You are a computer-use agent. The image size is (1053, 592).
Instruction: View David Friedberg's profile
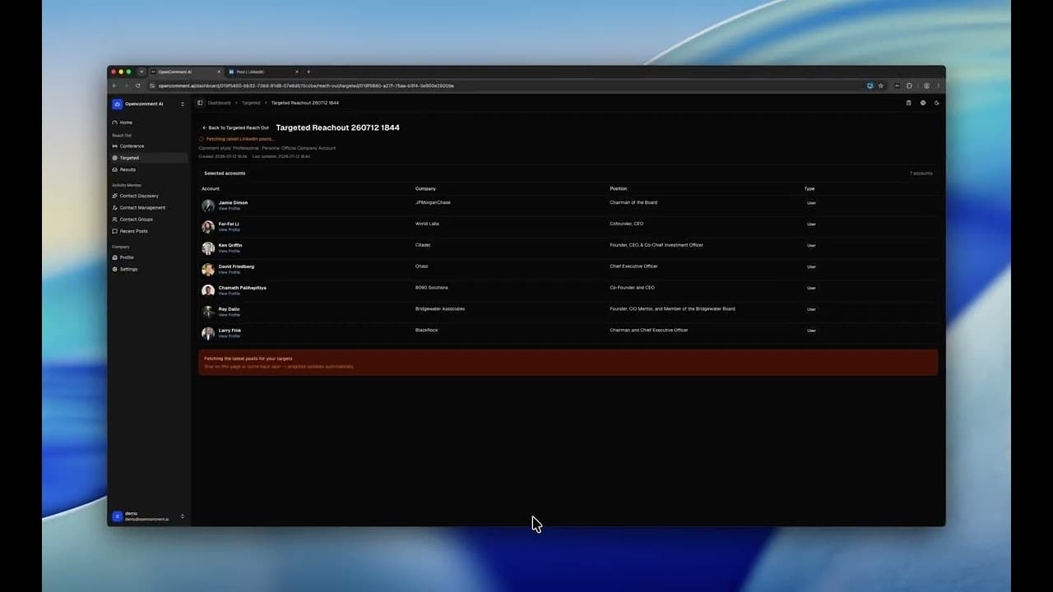tap(230, 273)
